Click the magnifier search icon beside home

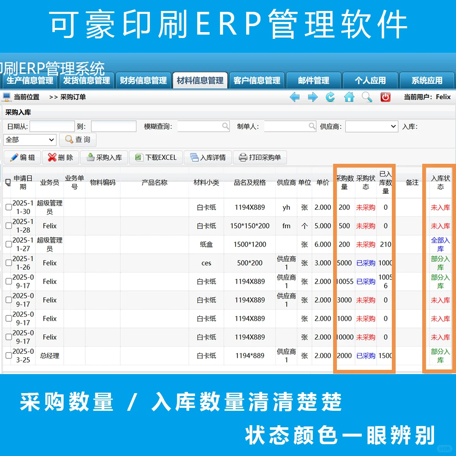[366, 97]
